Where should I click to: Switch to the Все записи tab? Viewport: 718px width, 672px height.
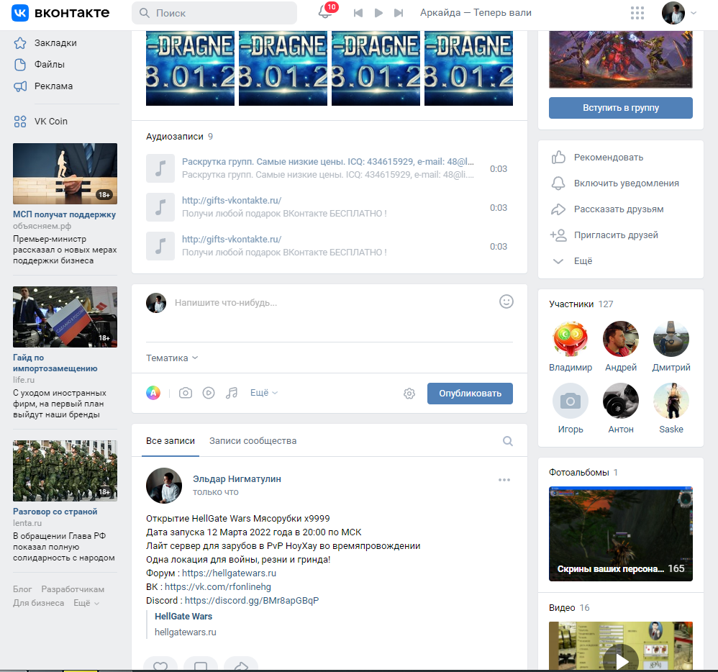171,440
